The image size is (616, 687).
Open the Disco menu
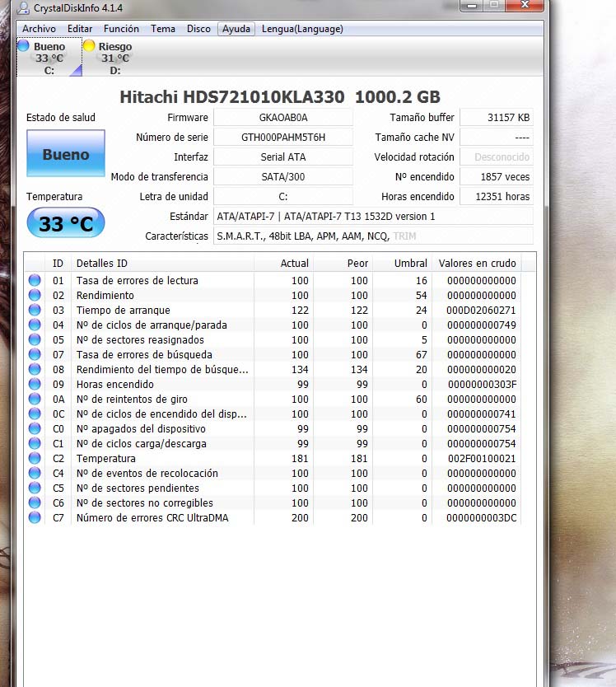pos(198,29)
